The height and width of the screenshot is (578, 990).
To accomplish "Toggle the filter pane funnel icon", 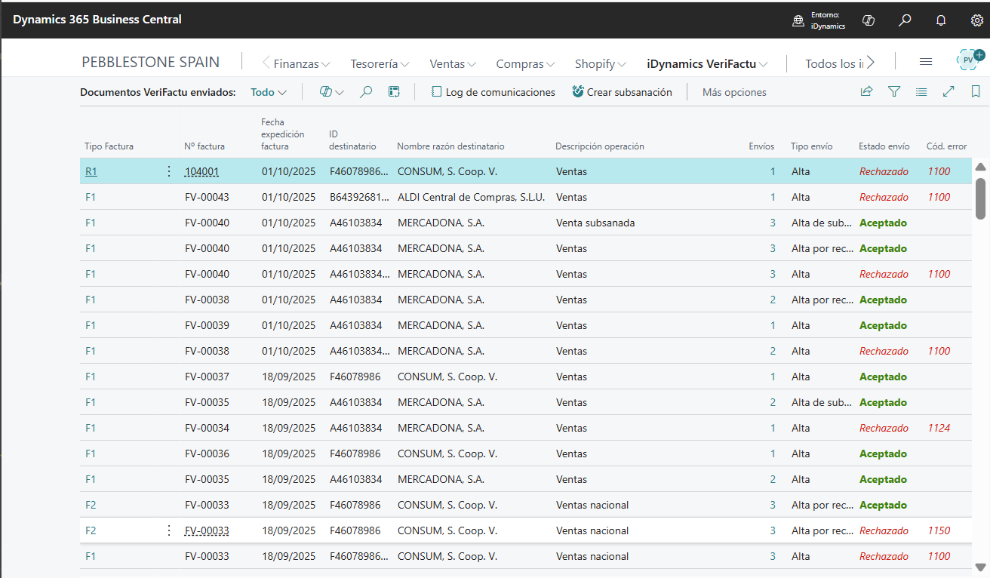I will (x=894, y=92).
